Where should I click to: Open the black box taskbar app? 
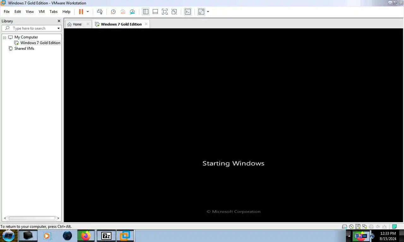click(28, 236)
